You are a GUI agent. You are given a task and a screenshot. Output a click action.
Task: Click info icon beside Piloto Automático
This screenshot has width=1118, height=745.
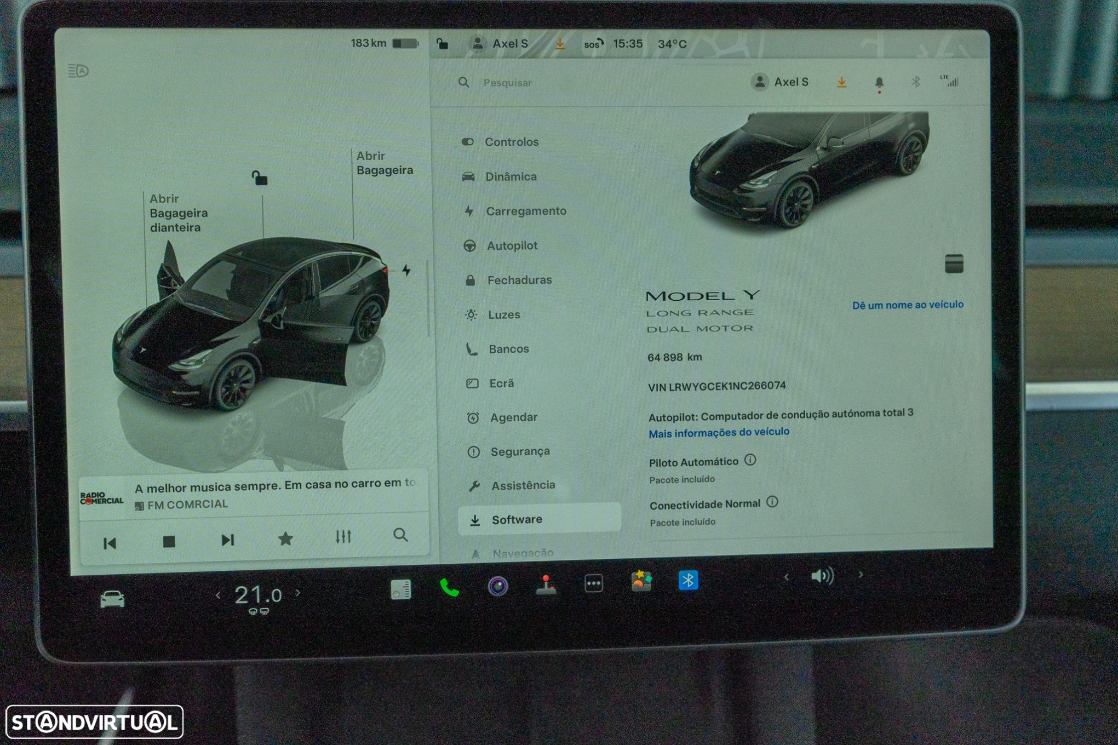(x=750, y=460)
